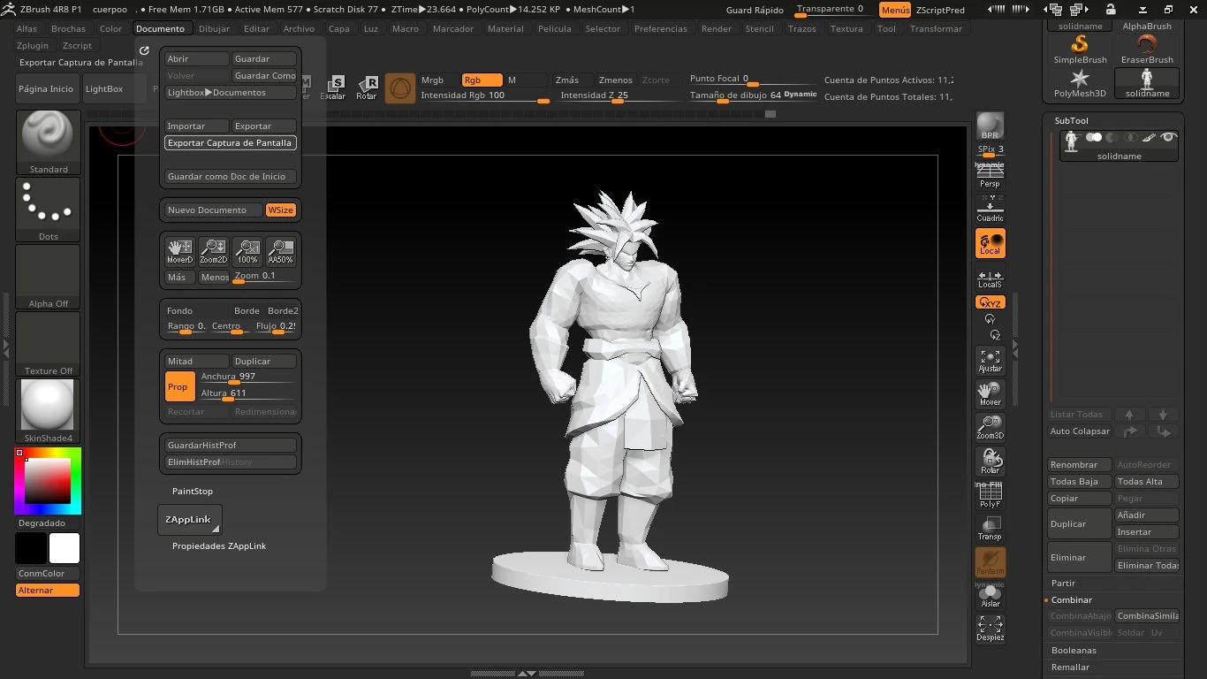Click the Nuevo Documento button
Image resolution: width=1207 pixels, height=679 pixels.
[x=214, y=210]
